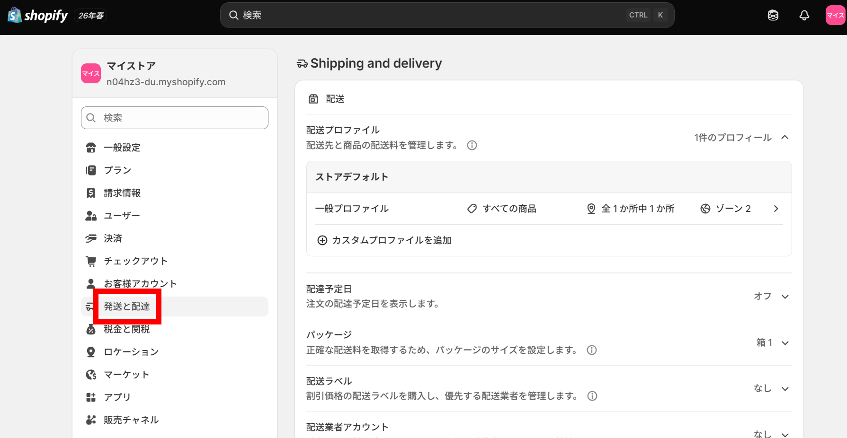Viewport: 847px width, 438px height.
Task: Click the すべての商品 tag icon
Action: click(x=472, y=209)
